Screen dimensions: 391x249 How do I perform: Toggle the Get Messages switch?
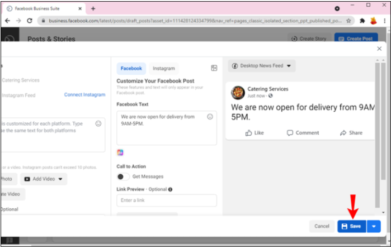tap(123, 176)
